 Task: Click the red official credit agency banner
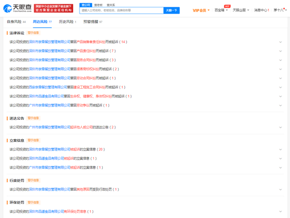click(x=53, y=8)
